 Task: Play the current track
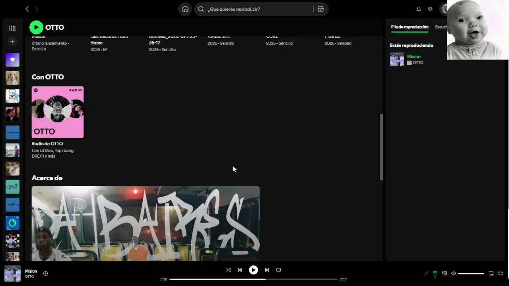tap(253, 270)
